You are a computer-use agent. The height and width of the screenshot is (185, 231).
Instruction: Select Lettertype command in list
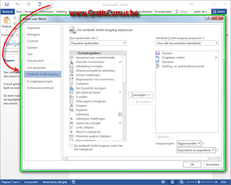pos(96,114)
